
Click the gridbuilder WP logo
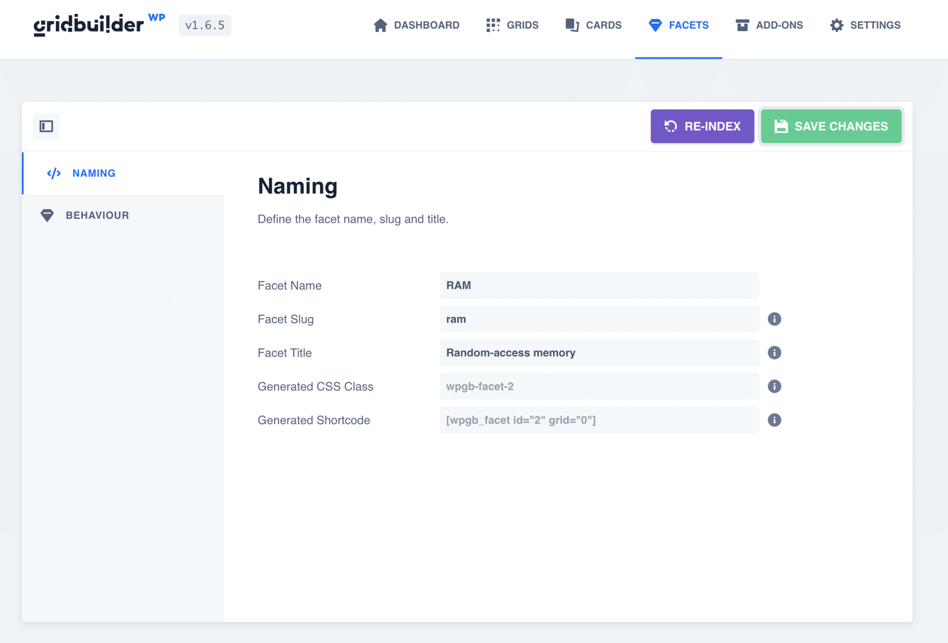tap(99, 25)
